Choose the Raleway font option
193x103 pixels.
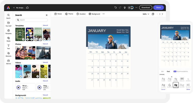(170, 79)
